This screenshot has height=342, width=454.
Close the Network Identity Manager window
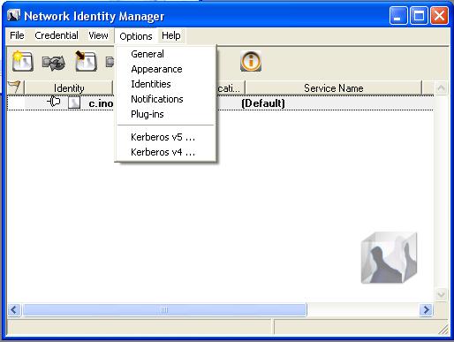coord(439,15)
